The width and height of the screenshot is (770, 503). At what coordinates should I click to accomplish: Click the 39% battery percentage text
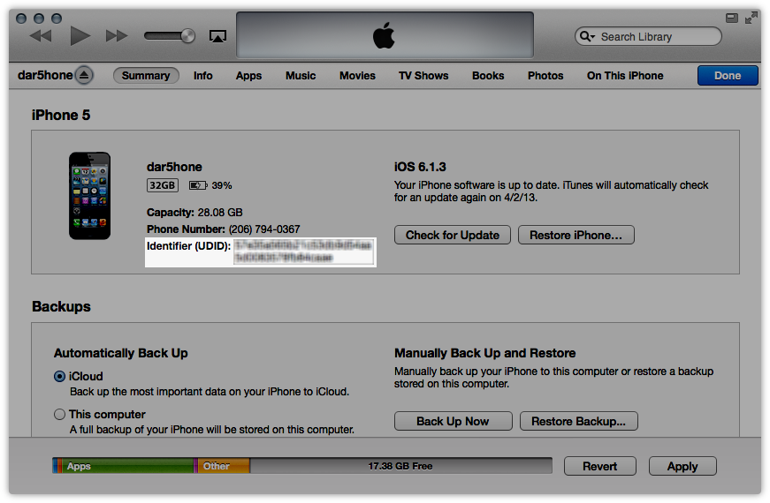(222, 185)
